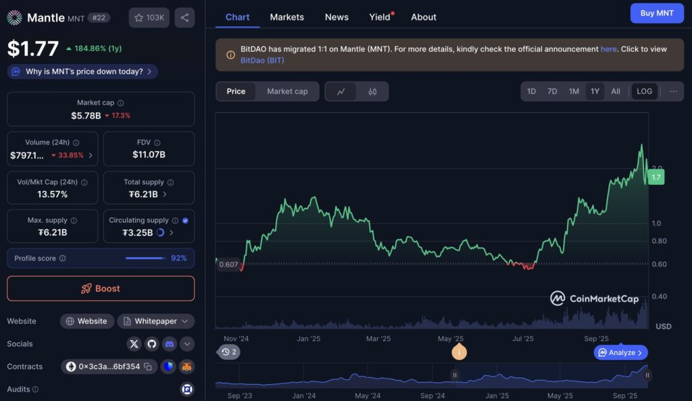
Task: Open the Yield tab
Action: [x=380, y=17]
